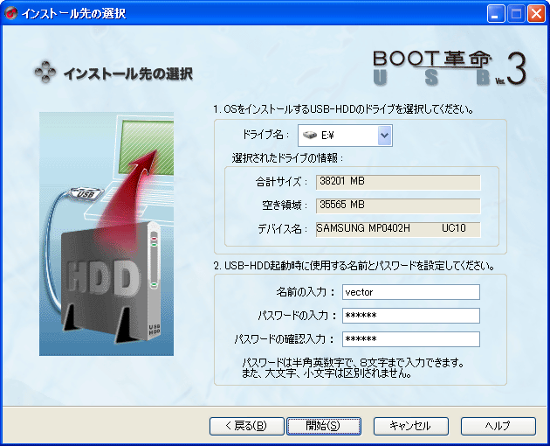Click the 合計サイズ field showing 38201 MB
This screenshot has width=550, height=446.
(398, 182)
